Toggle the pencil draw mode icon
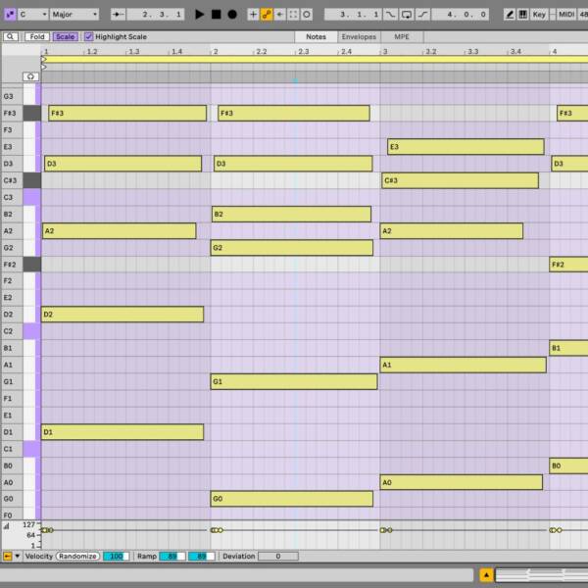588x588 pixels. (510, 15)
